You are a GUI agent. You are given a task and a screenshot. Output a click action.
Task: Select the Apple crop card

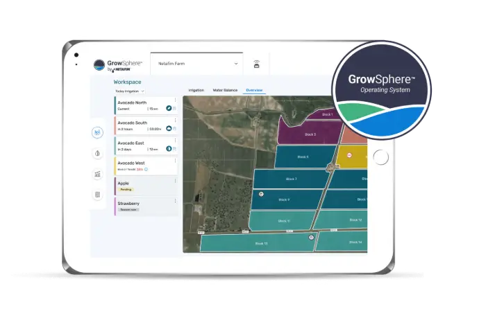tap(146, 186)
